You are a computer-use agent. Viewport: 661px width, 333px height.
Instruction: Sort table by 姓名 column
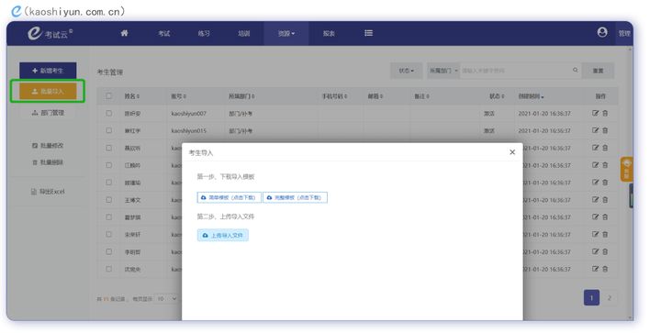click(x=132, y=96)
